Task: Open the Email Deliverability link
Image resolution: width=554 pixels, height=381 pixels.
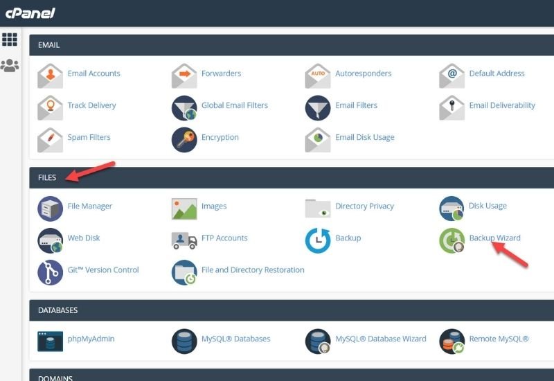Action: (x=502, y=105)
